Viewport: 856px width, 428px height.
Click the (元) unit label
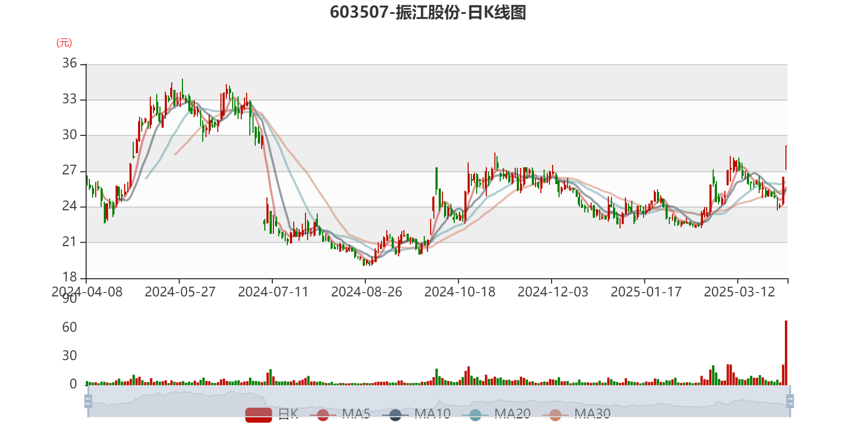tap(64, 43)
